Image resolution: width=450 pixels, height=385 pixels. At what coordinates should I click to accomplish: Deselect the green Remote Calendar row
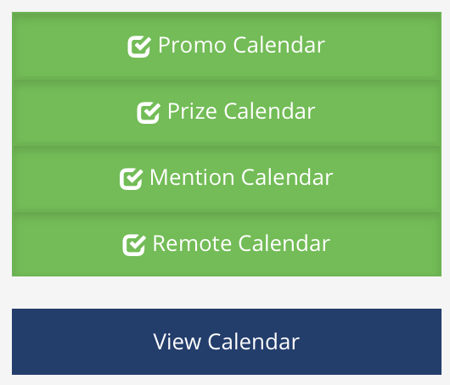click(x=227, y=244)
